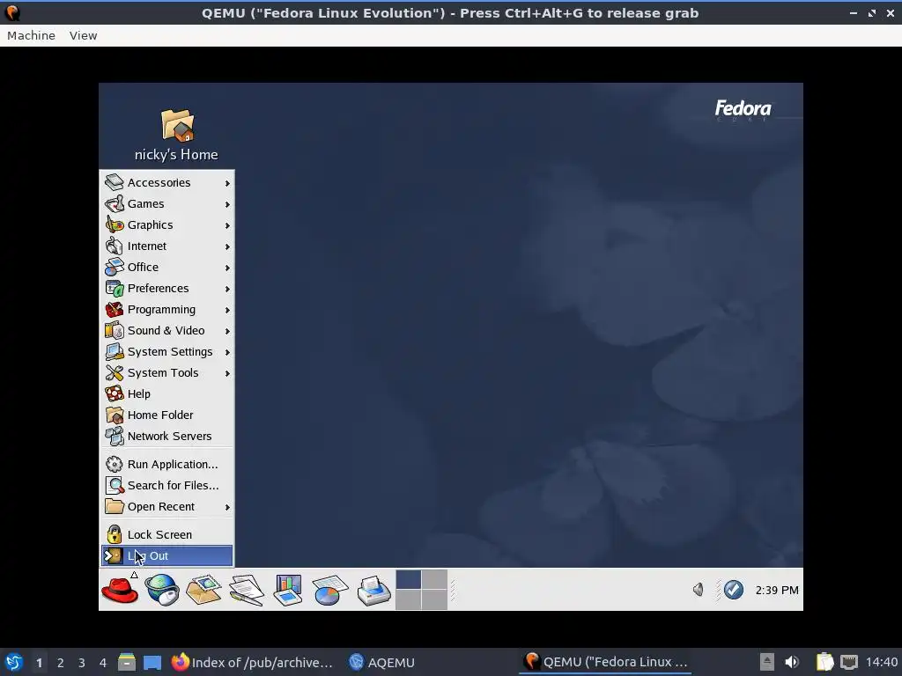
Task: Expand Programming submenu arrow
Action: (228, 311)
